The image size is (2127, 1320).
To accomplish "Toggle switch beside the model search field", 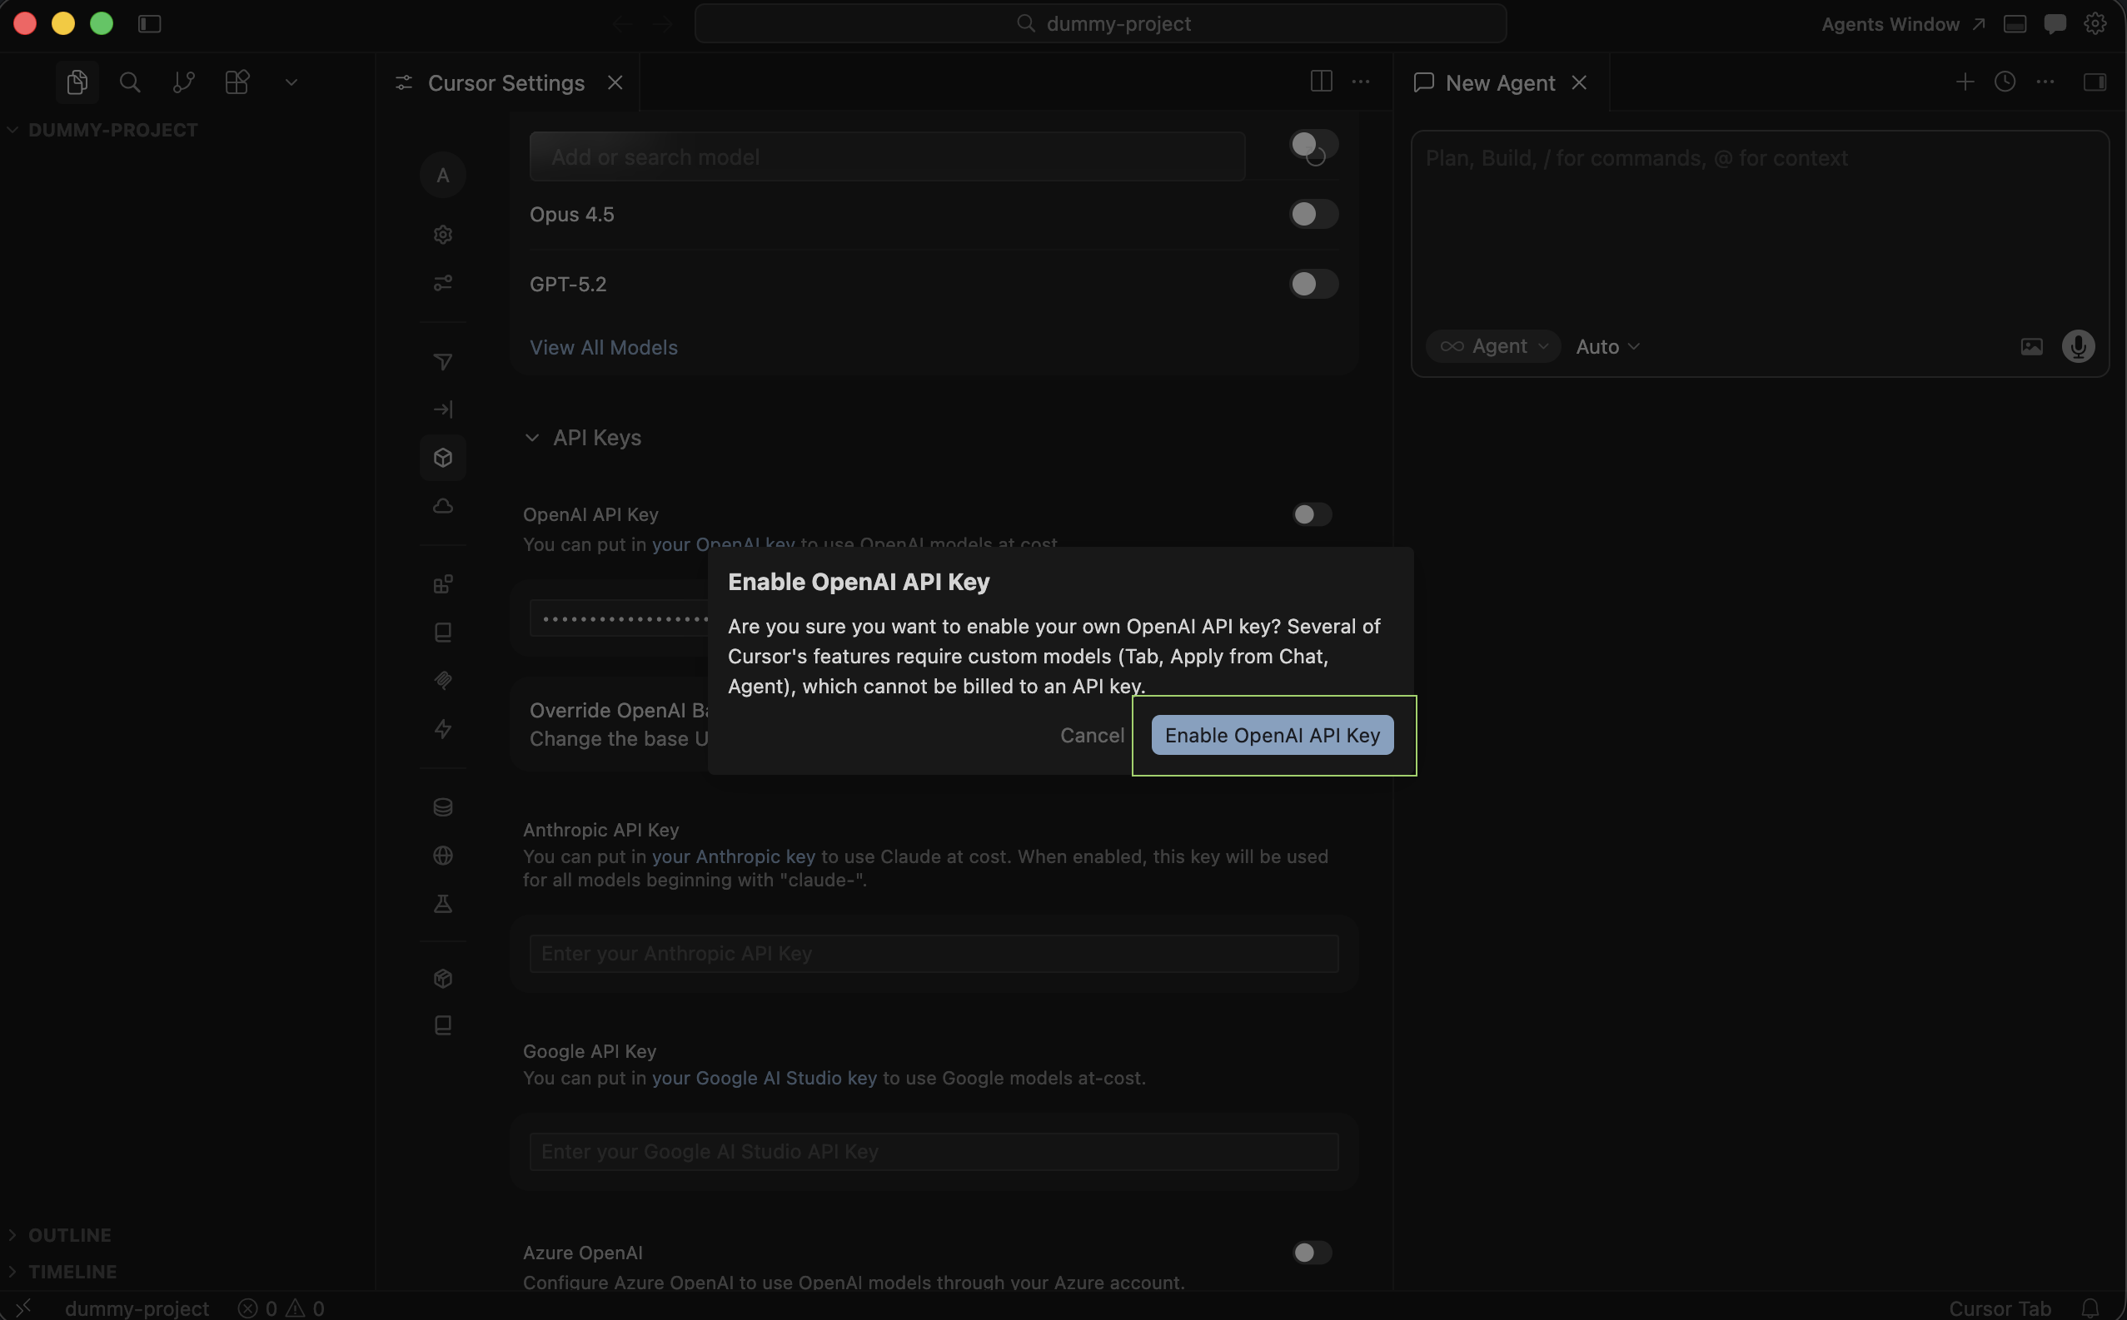I will pos(1313,145).
